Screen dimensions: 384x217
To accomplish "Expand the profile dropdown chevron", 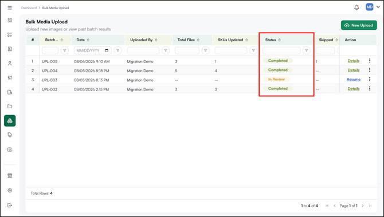I will 378,7.
